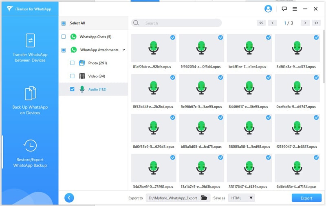
Task: Click the 6d6eb83e-f...d7184.opus microphone icon
Action: pos(297,168)
